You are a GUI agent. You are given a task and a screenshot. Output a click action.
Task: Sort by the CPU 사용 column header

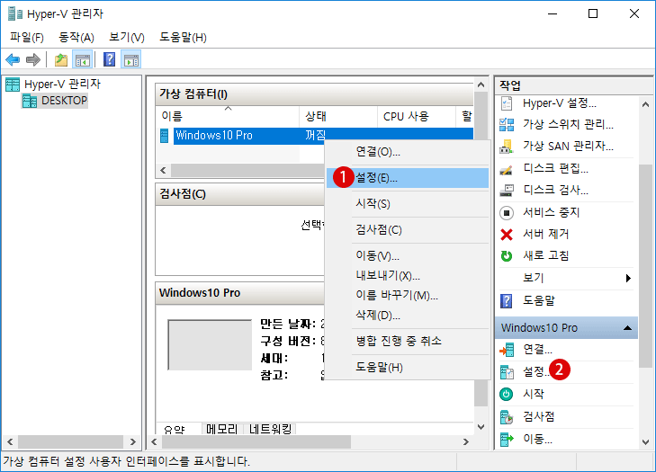[x=417, y=116]
